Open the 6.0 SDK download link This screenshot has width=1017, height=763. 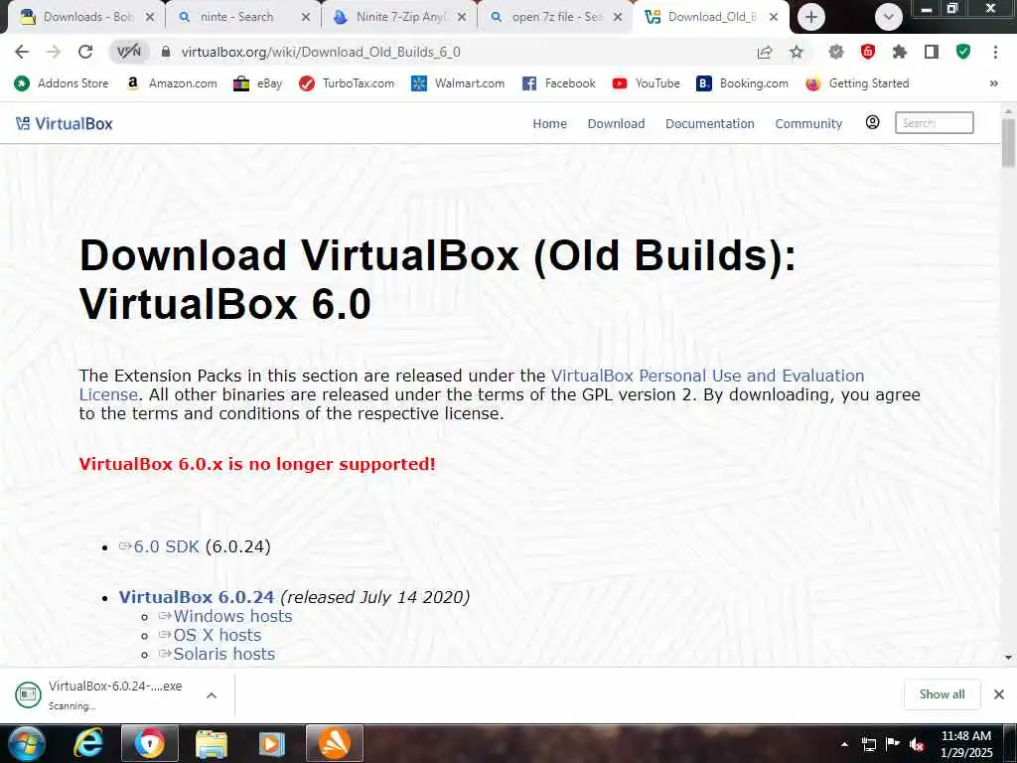point(166,546)
